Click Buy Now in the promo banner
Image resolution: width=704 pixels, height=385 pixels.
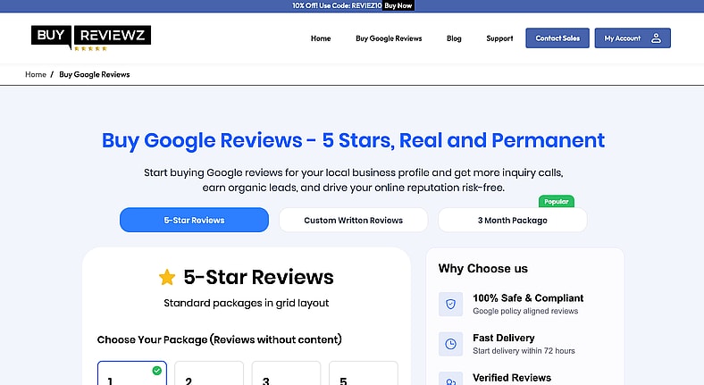[398, 5]
